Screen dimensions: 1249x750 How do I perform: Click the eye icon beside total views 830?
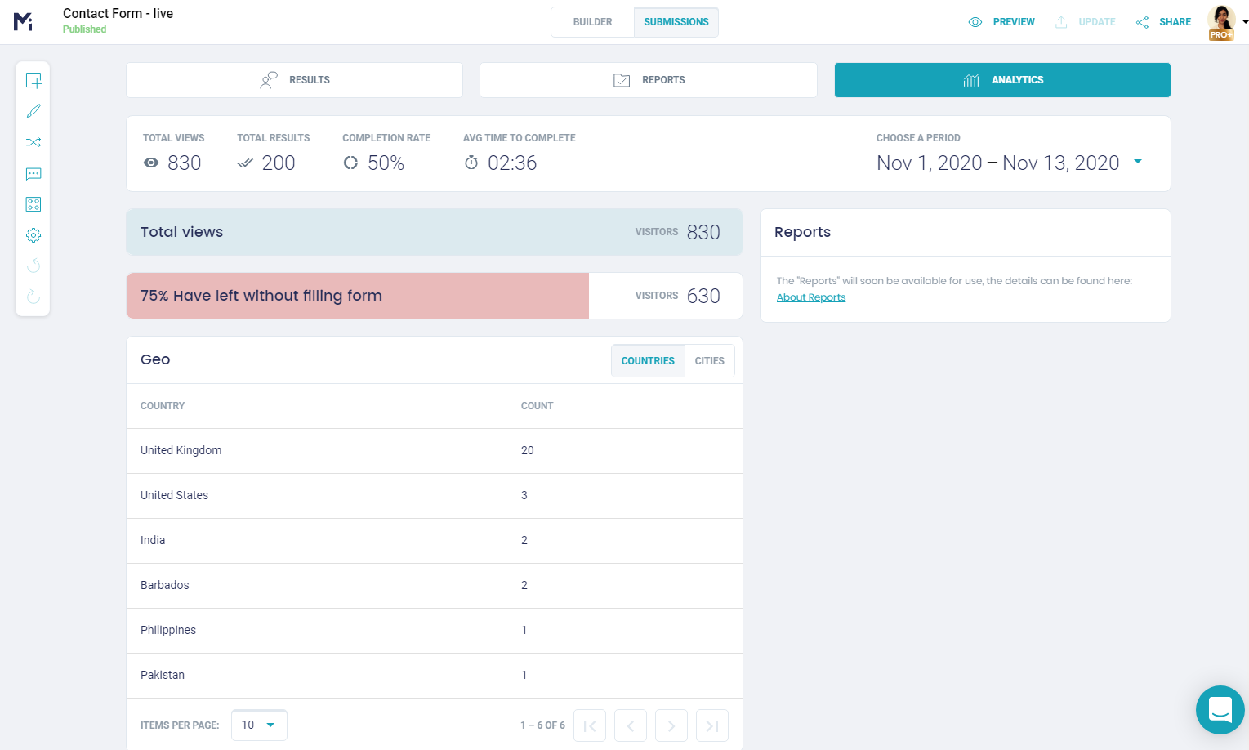151,163
